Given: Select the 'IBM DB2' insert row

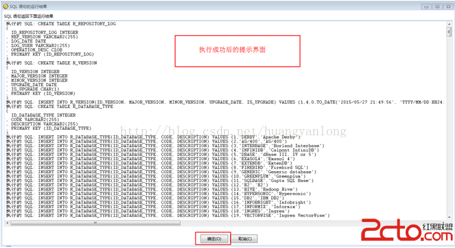Looking at the screenshot, I should click(x=145, y=198).
